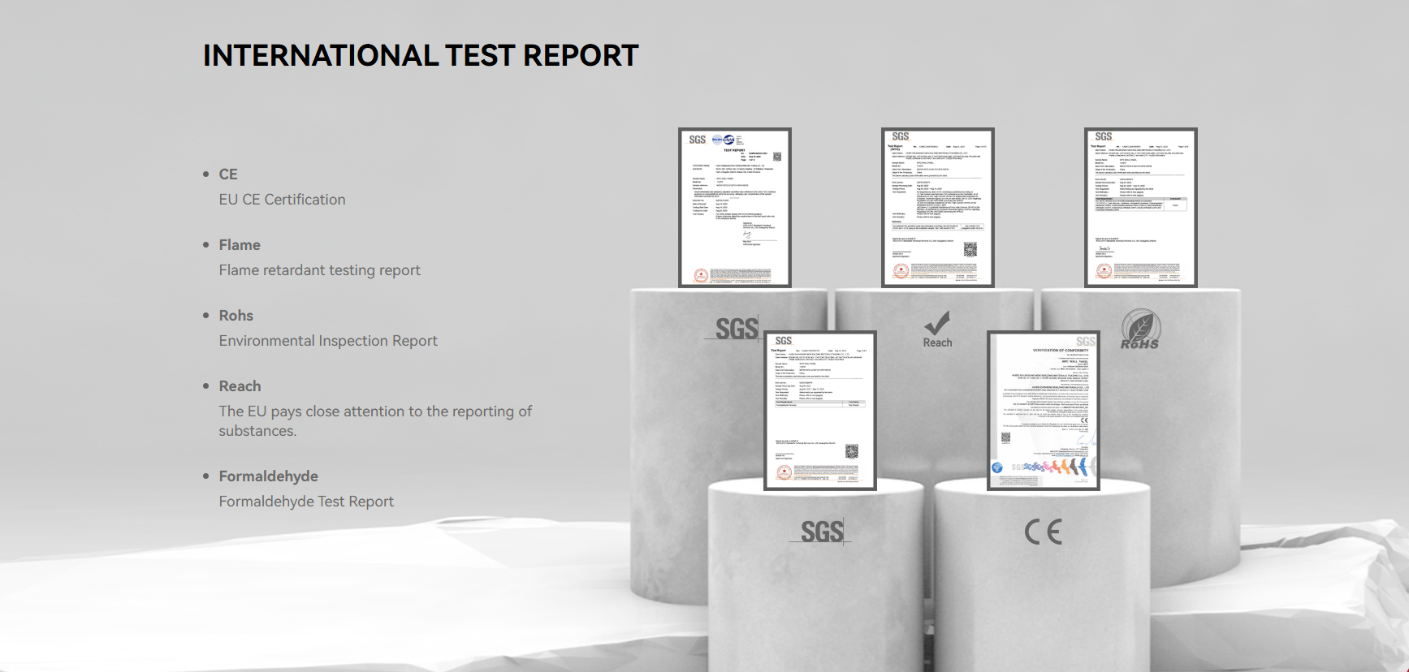This screenshot has width=1409, height=672.
Task: Click the Formaldehyde Test Report text
Action: click(x=306, y=502)
